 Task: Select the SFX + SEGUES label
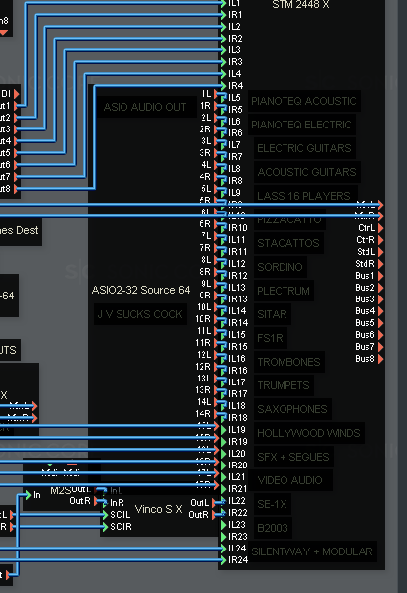(x=292, y=457)
